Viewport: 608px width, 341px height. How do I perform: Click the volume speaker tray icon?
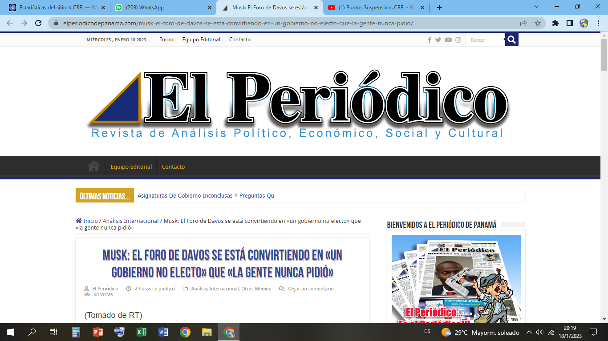(x=540, y=332)
